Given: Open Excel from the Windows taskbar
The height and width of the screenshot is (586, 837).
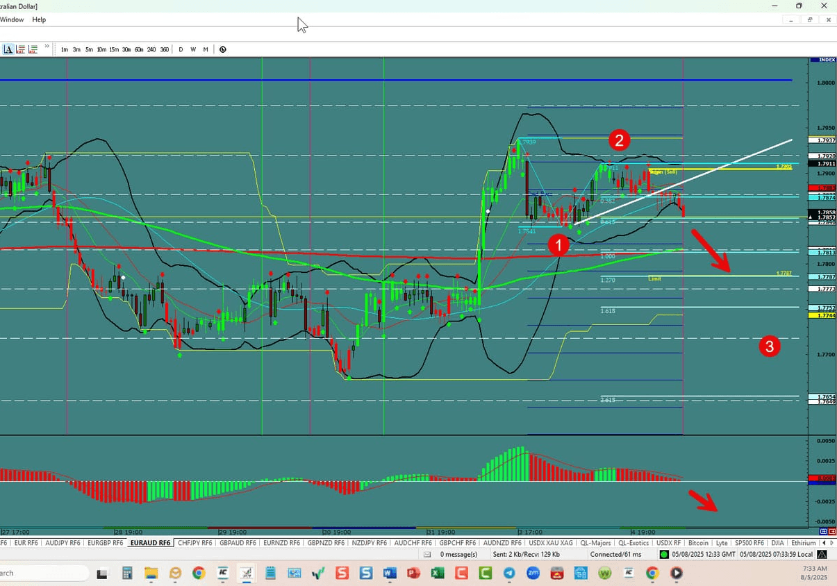Looking at the screenshot, I should (438, 574).
